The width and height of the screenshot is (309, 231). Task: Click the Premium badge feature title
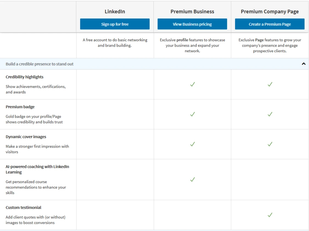tap(20, 107)
